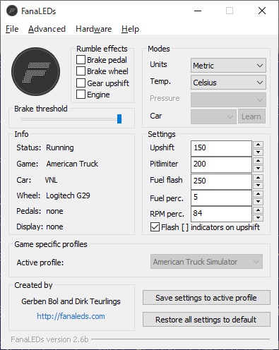Open the Units dropdown showing Metric
279x350 pixels.
[228, 66]
